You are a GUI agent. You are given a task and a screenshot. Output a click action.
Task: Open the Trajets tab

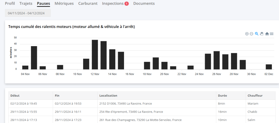26,4
